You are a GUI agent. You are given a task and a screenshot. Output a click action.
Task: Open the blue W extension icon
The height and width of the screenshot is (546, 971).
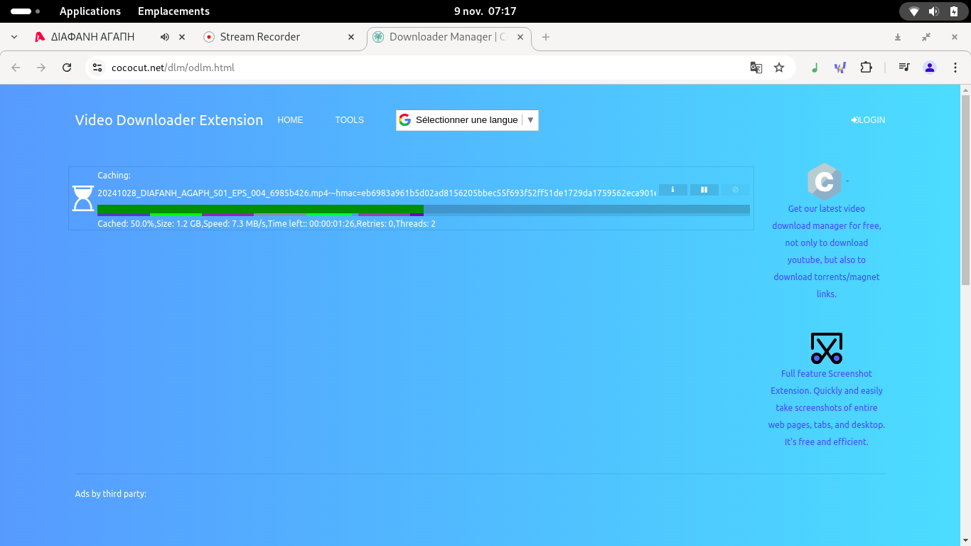840,68
